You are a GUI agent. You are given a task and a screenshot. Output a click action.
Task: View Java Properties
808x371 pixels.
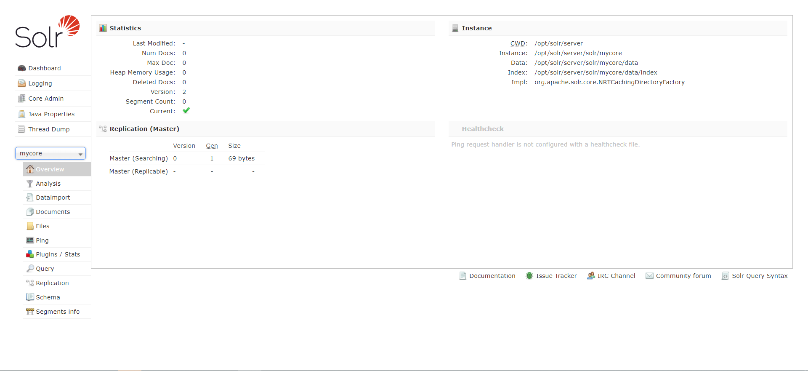(x=51, y=114)
